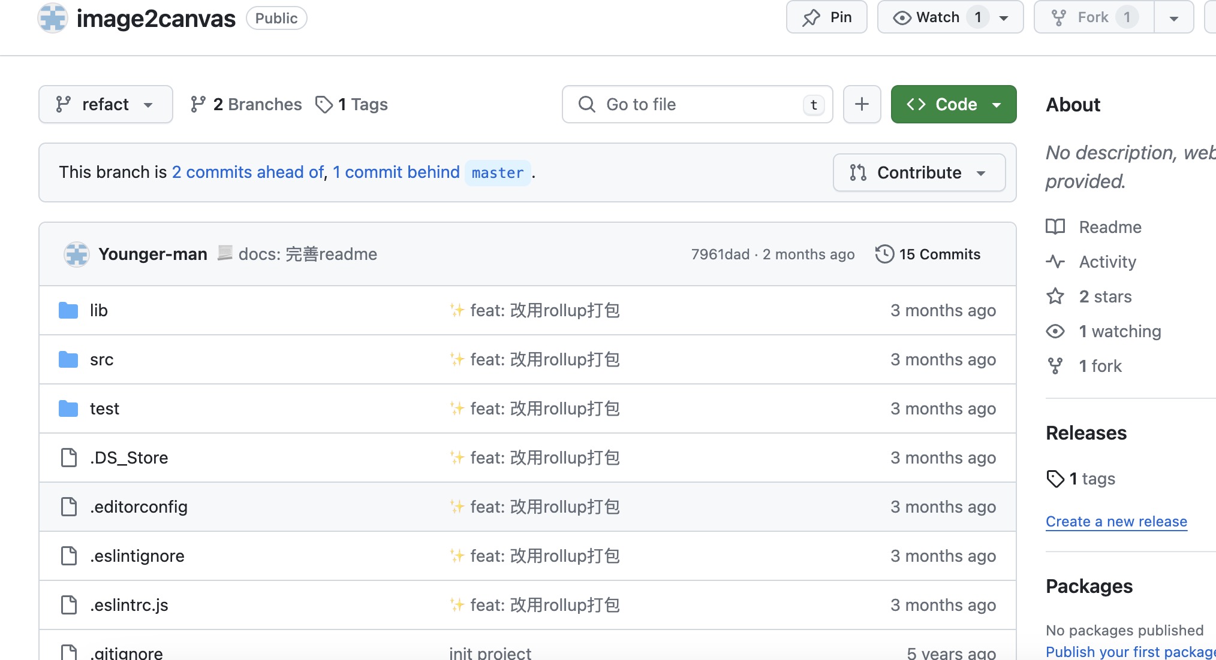This screenshot has width=1216, height=660.
Task: Click the tag icon next to 1 Tags
Action: (326, 104)
